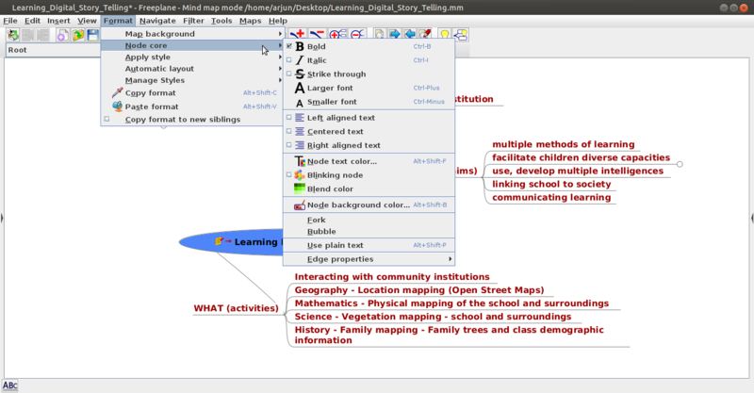Toggle fold circle beside facilitate children node
The image size is (754, 393).
[x=680, y=164]
